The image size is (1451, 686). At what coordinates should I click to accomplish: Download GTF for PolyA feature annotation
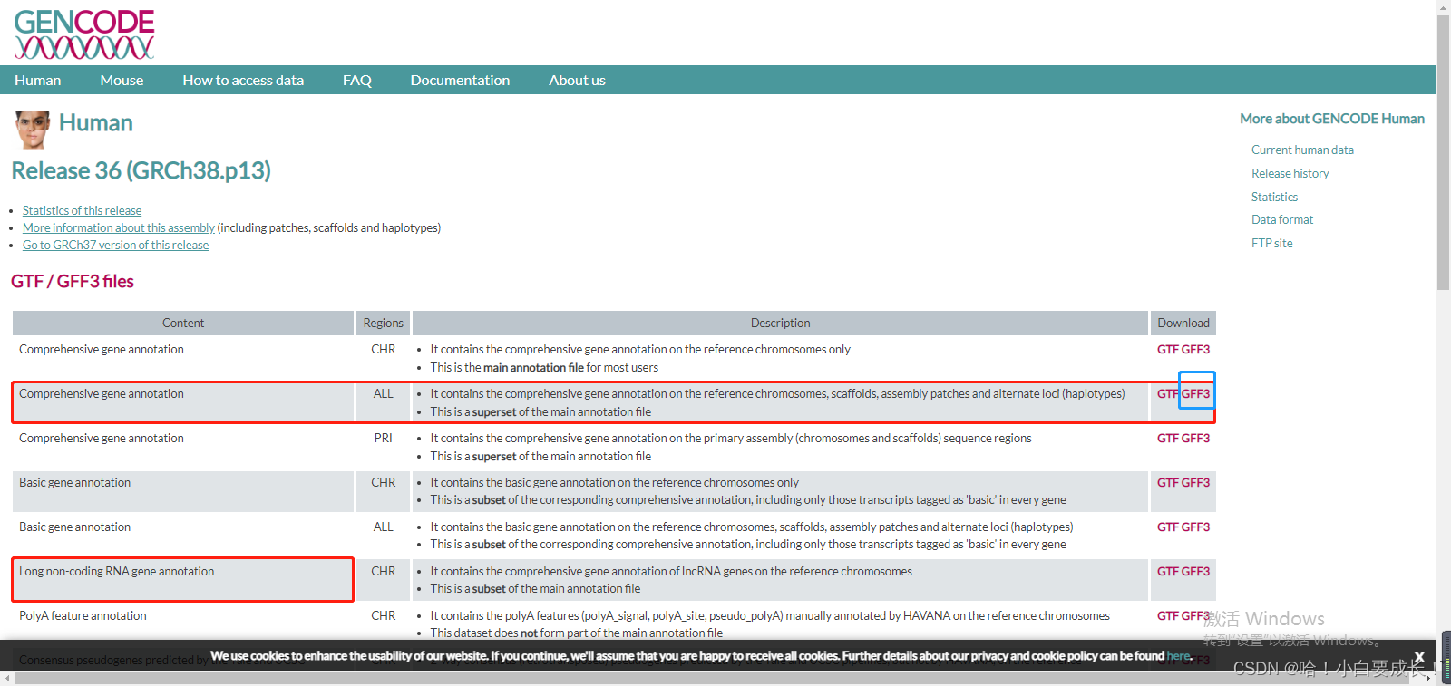1167,615
